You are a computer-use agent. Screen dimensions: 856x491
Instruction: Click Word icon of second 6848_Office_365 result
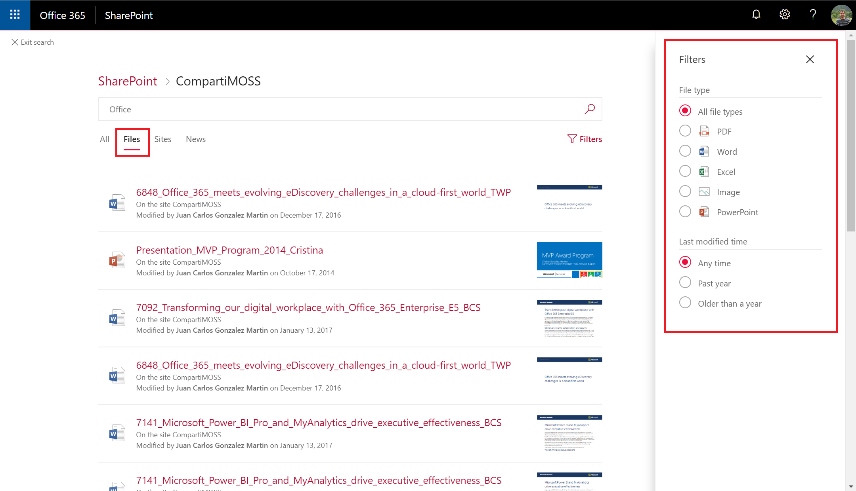click(x=117, y=376)
